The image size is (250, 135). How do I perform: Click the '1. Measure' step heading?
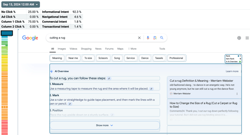click(56, 84)
